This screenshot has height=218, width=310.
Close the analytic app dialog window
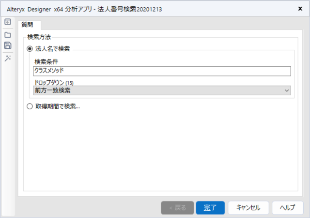pos(300,9)
